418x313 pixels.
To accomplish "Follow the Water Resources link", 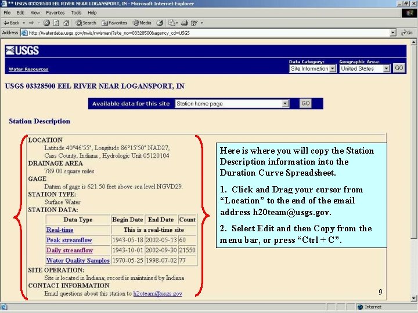I will tap(28, 69).
